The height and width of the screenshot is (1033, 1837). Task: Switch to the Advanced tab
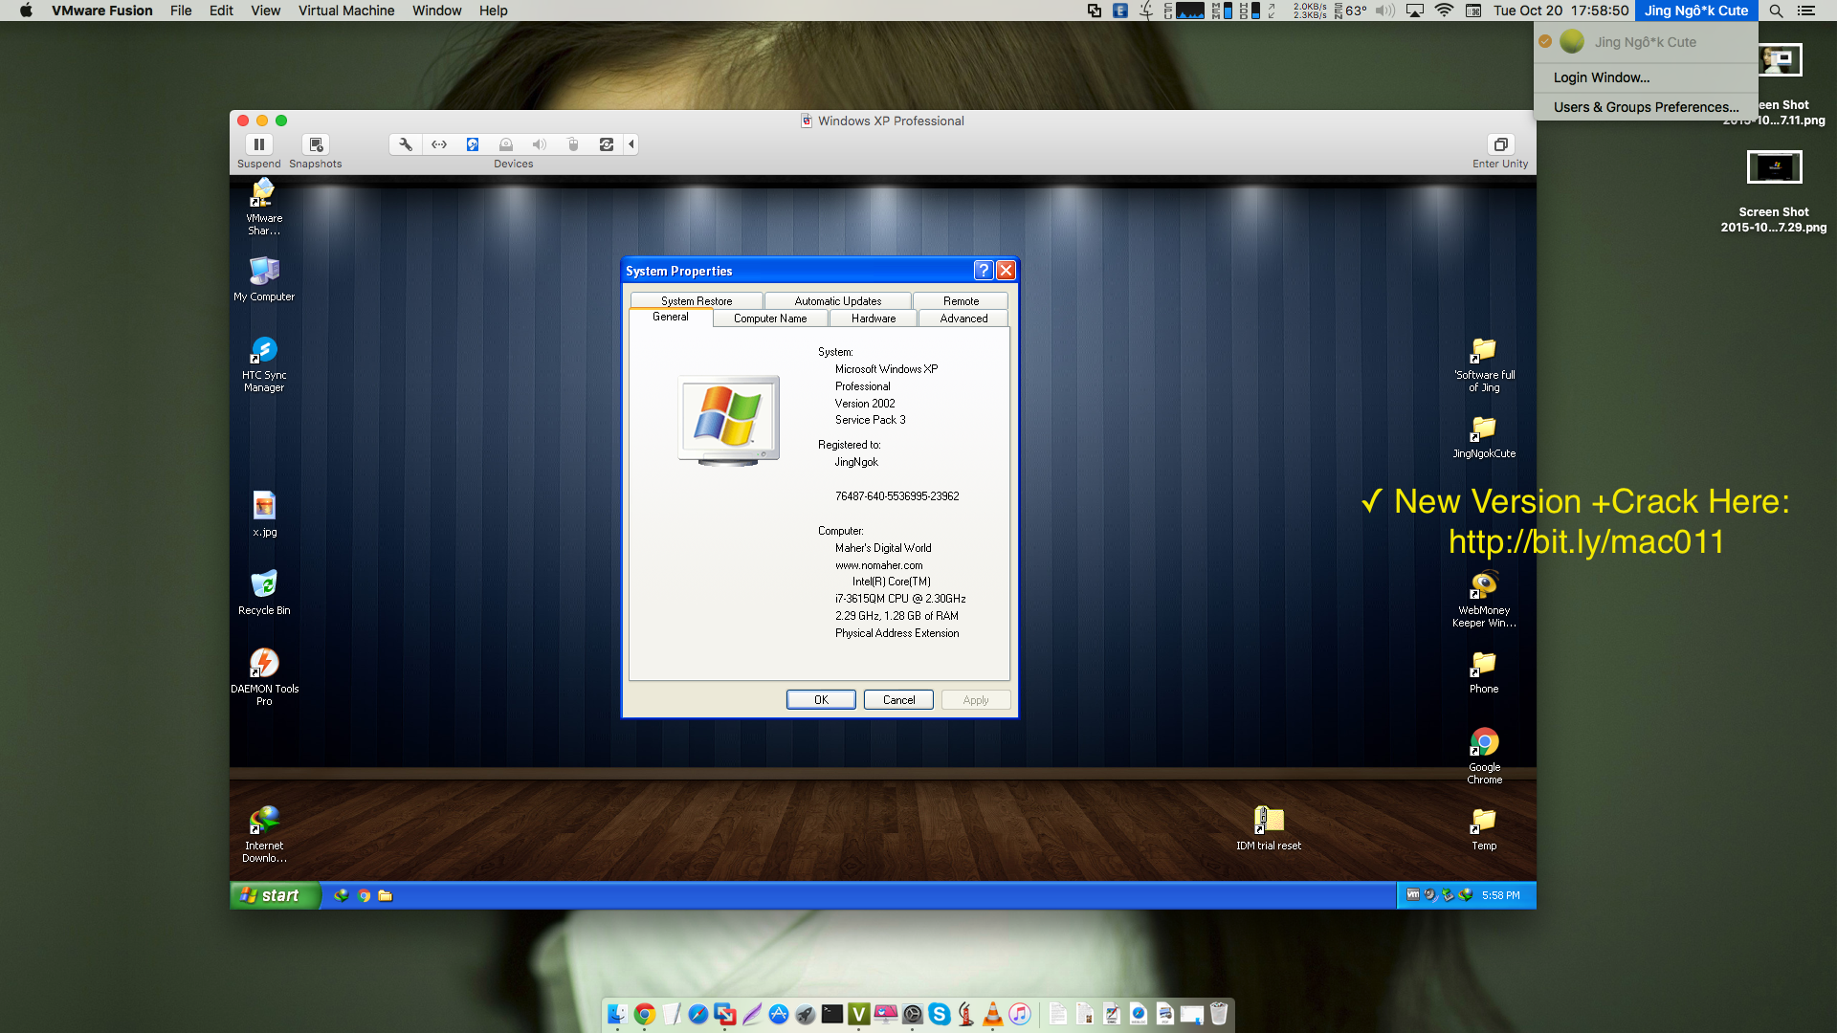963,319
